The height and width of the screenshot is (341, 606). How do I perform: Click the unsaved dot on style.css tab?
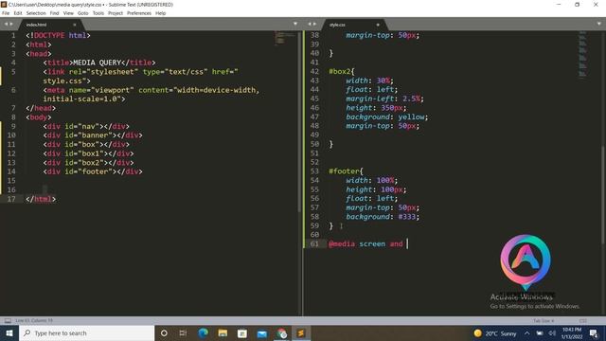pos(378,25)
